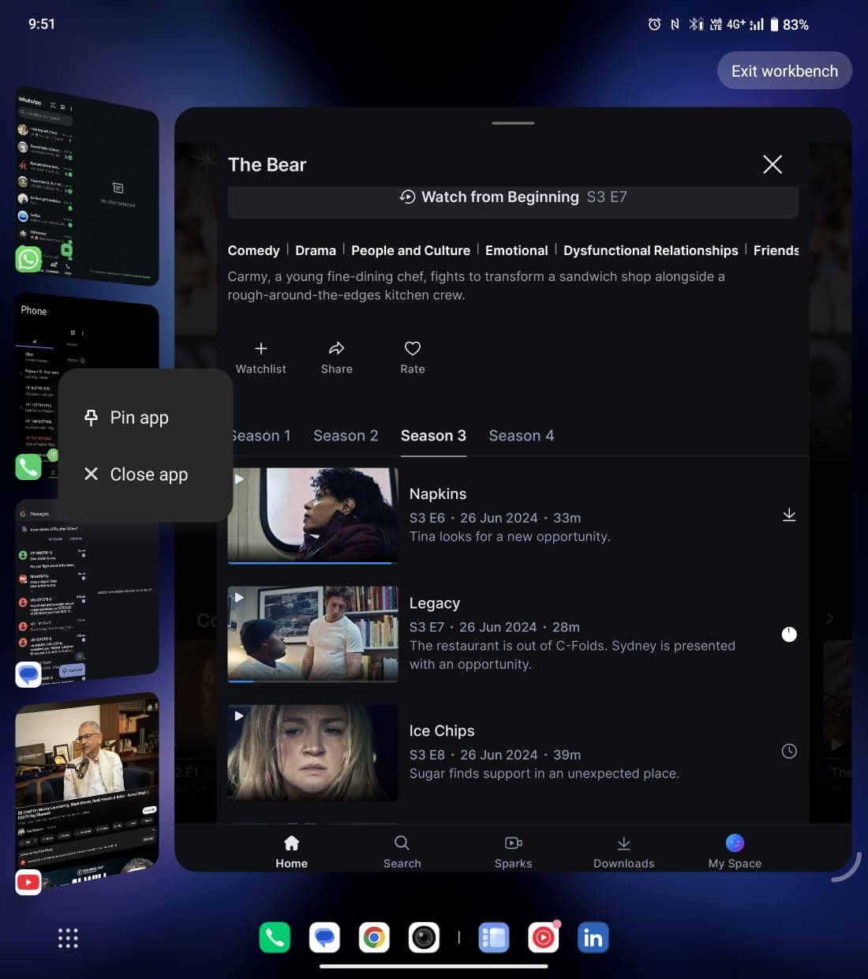868x979 pixels.
Task: Tap the battery status indicator
Action: click(x=789, y=24)
